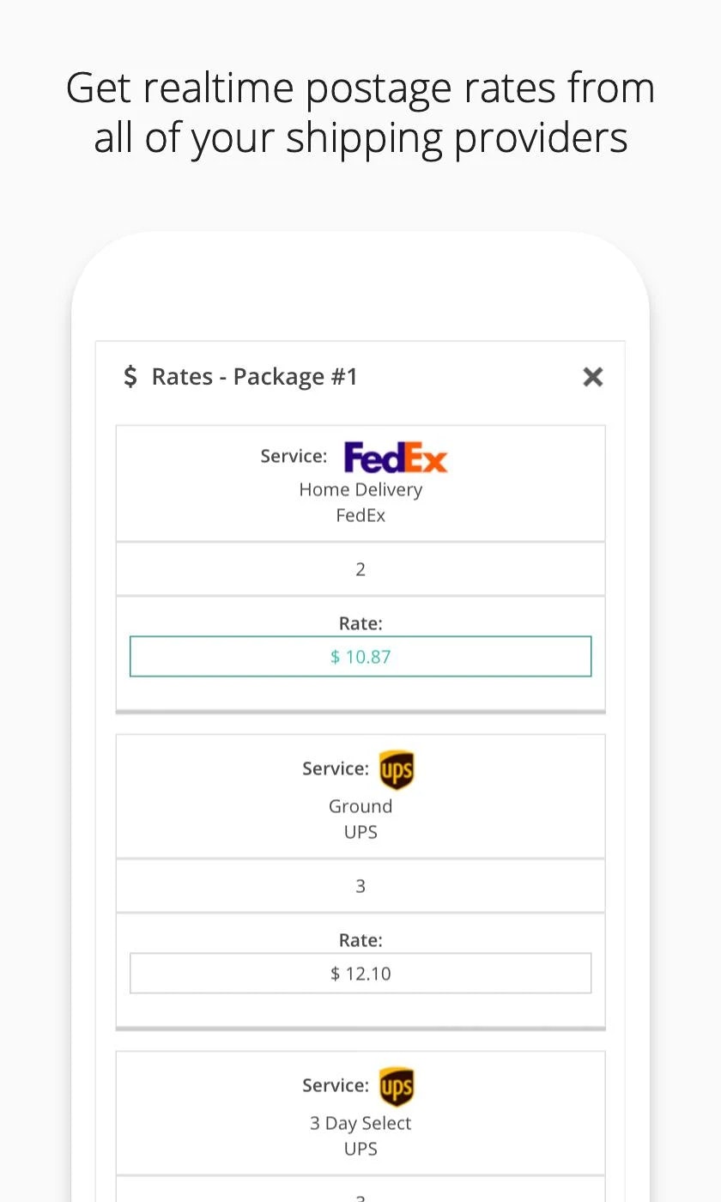The height and width of the screenshot is (1202, 721).
Task: Click the Rate: label above $ 12.10
Action: pyautogui.click(x=360, y=940)
